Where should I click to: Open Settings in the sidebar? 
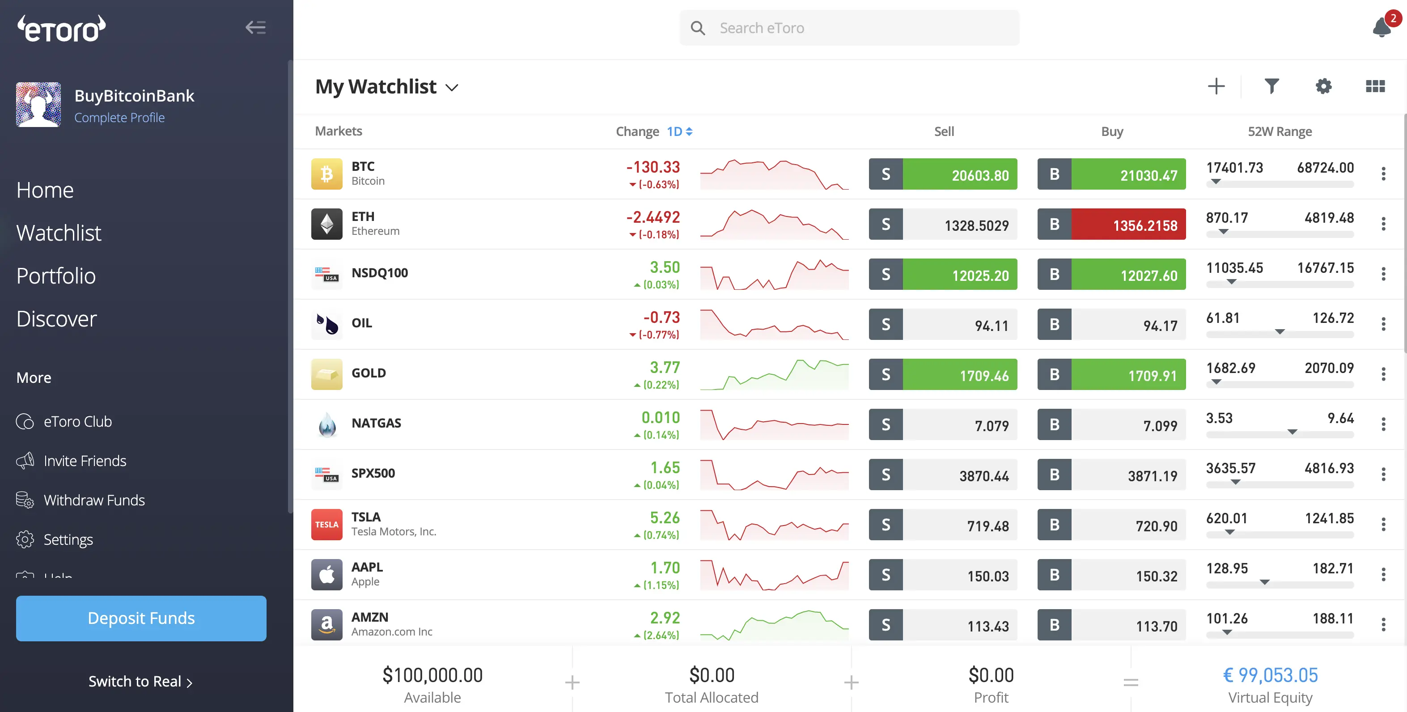(x=55, y=539)
